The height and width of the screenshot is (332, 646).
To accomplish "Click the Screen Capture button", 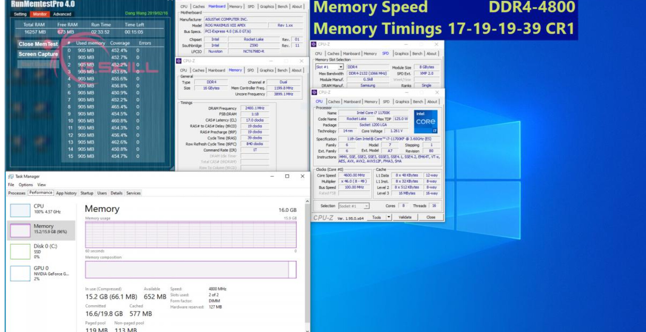I will click(x=38, y=54).
